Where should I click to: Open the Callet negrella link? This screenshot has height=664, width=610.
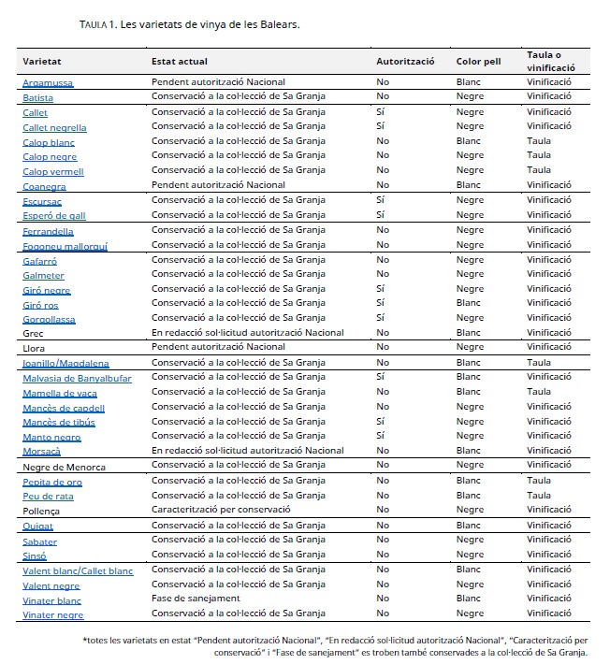tap(54, 127)
